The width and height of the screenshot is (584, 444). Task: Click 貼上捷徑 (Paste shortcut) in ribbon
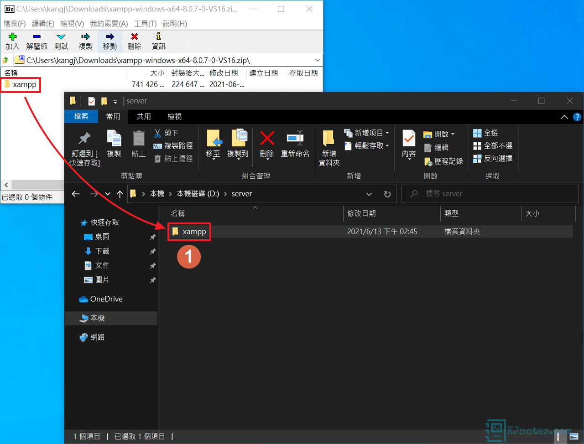tap(173, 158)
